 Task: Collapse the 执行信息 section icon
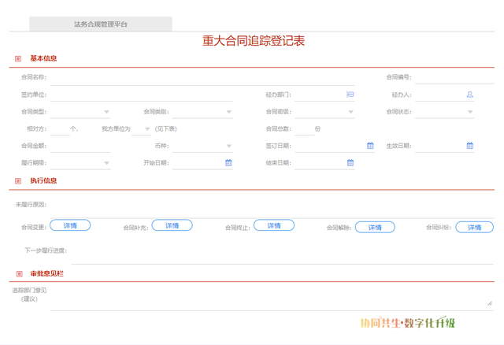(x=18, y=181)
